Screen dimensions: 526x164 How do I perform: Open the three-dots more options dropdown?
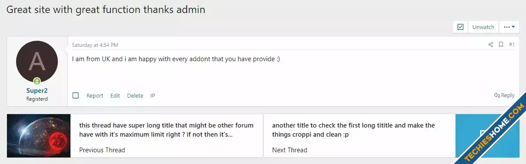(x=509, y=27)
